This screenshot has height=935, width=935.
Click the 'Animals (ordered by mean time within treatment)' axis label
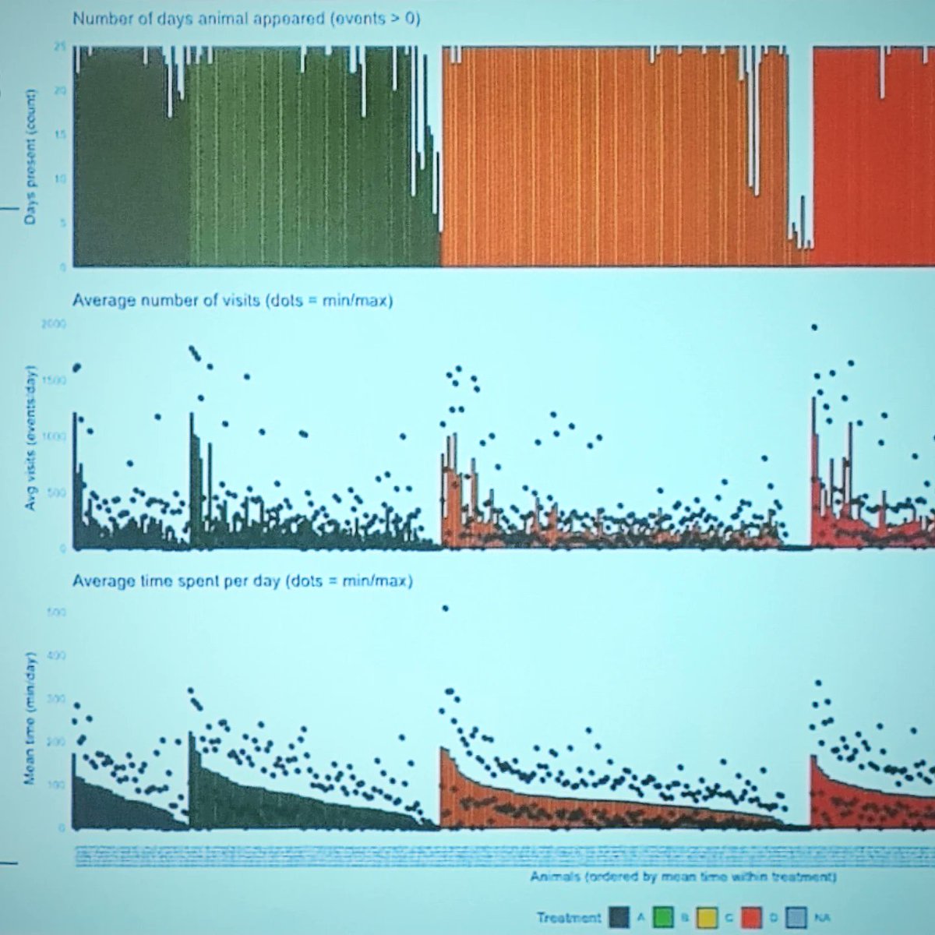coord(684,877)
